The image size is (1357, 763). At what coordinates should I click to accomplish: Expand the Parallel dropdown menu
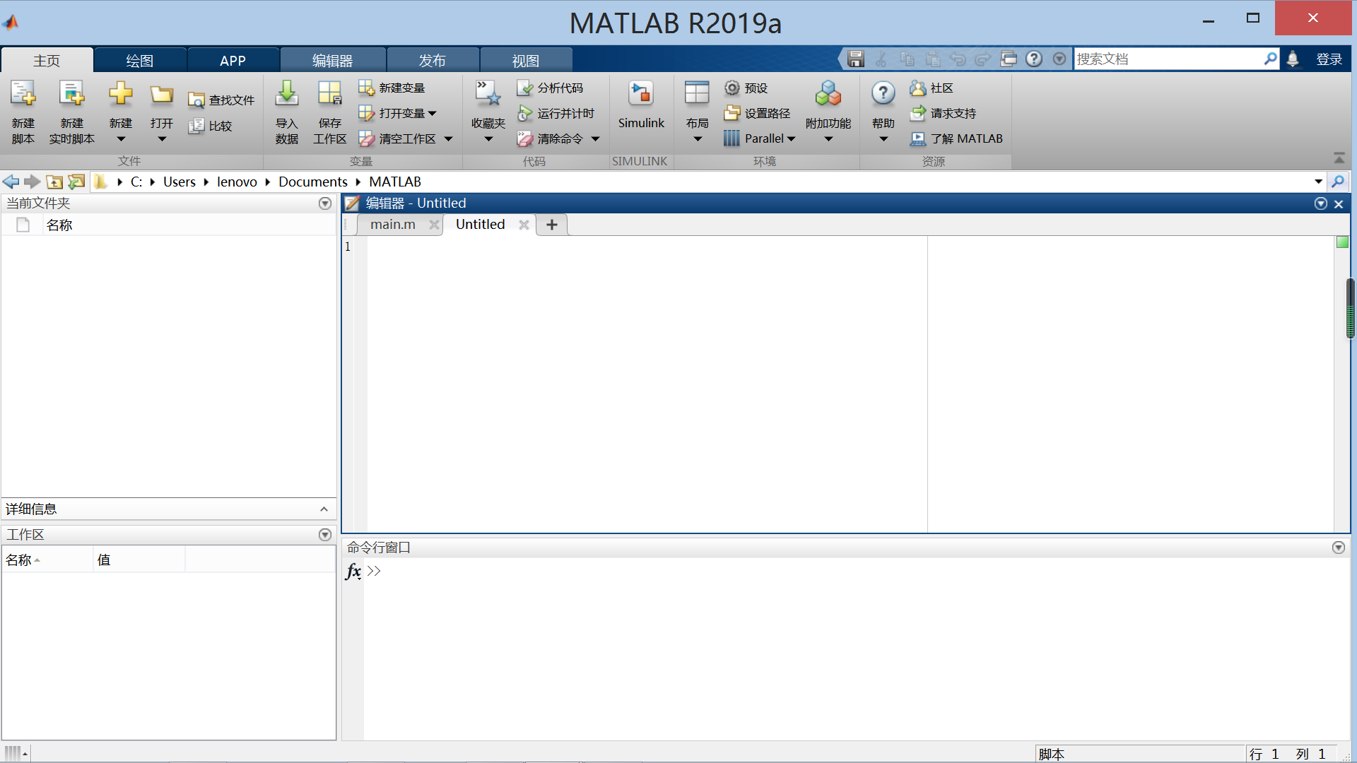coord(791,139)
